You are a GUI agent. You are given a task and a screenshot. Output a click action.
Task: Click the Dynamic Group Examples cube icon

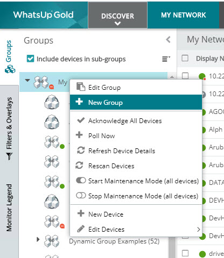click(52, 241)
